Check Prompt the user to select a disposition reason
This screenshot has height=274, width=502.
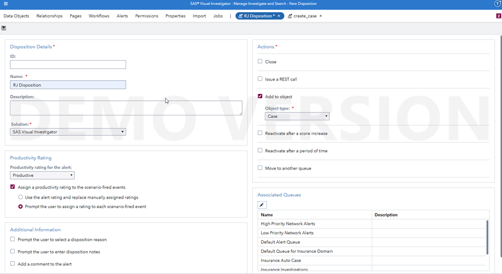click(x=13, y=239)
